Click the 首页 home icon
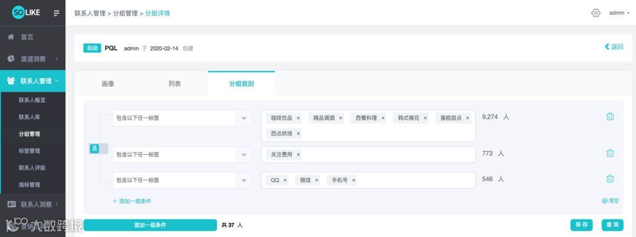 coord(11,37)
